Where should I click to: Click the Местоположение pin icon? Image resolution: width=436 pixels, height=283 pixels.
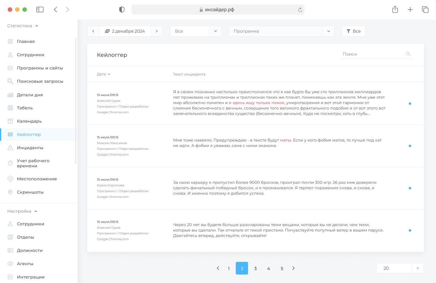[x=10, y=179]
